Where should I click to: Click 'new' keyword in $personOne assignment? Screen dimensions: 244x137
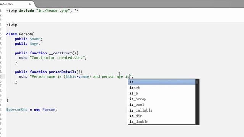pos(37,110)
